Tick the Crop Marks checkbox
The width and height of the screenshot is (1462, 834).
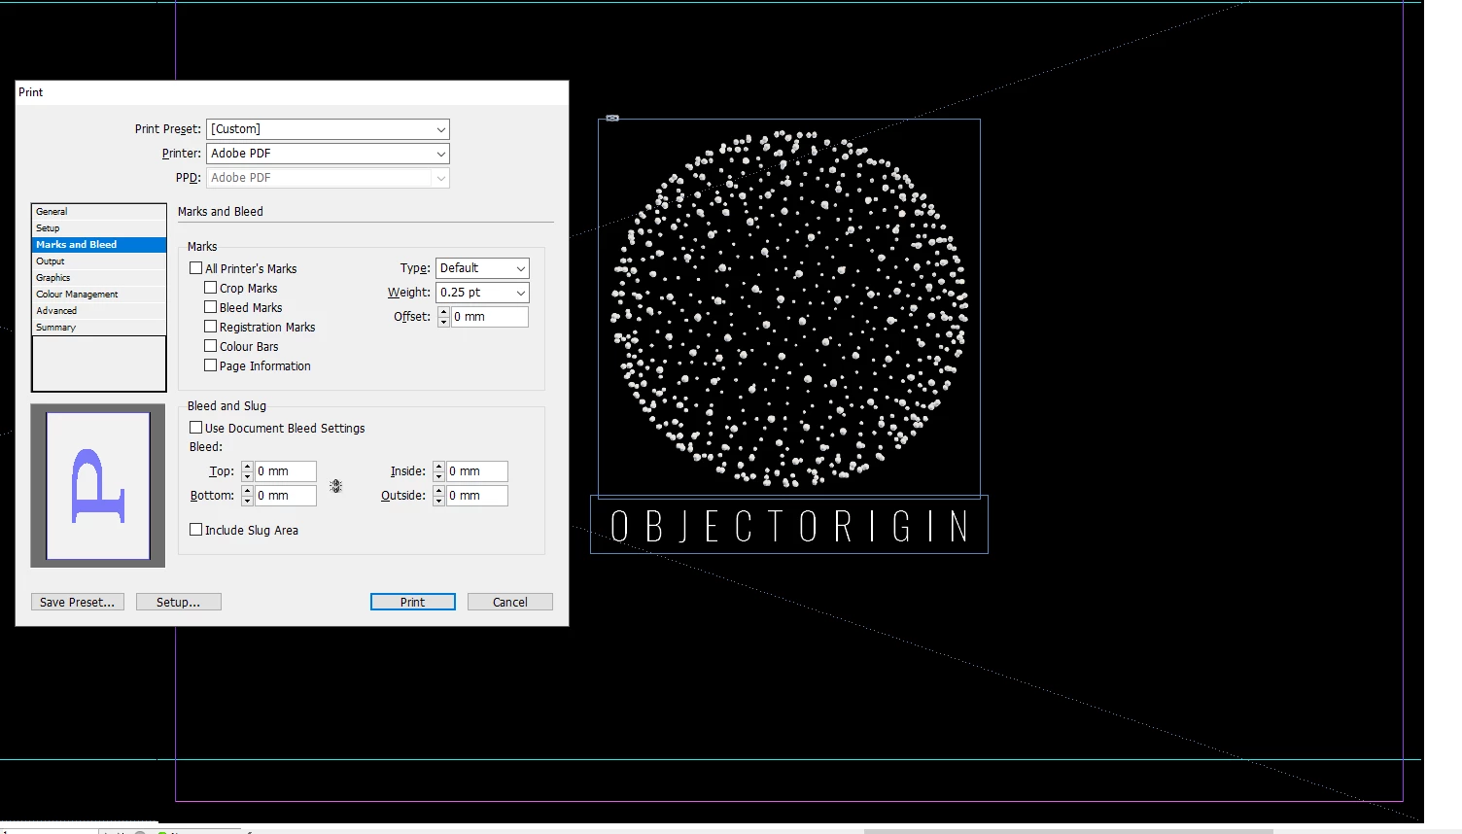click(210, 288)
